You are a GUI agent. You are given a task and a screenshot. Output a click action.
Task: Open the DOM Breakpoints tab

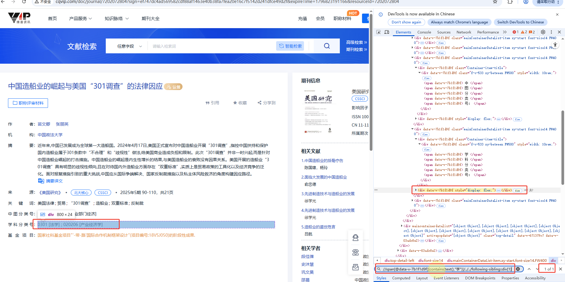(480, 278)
